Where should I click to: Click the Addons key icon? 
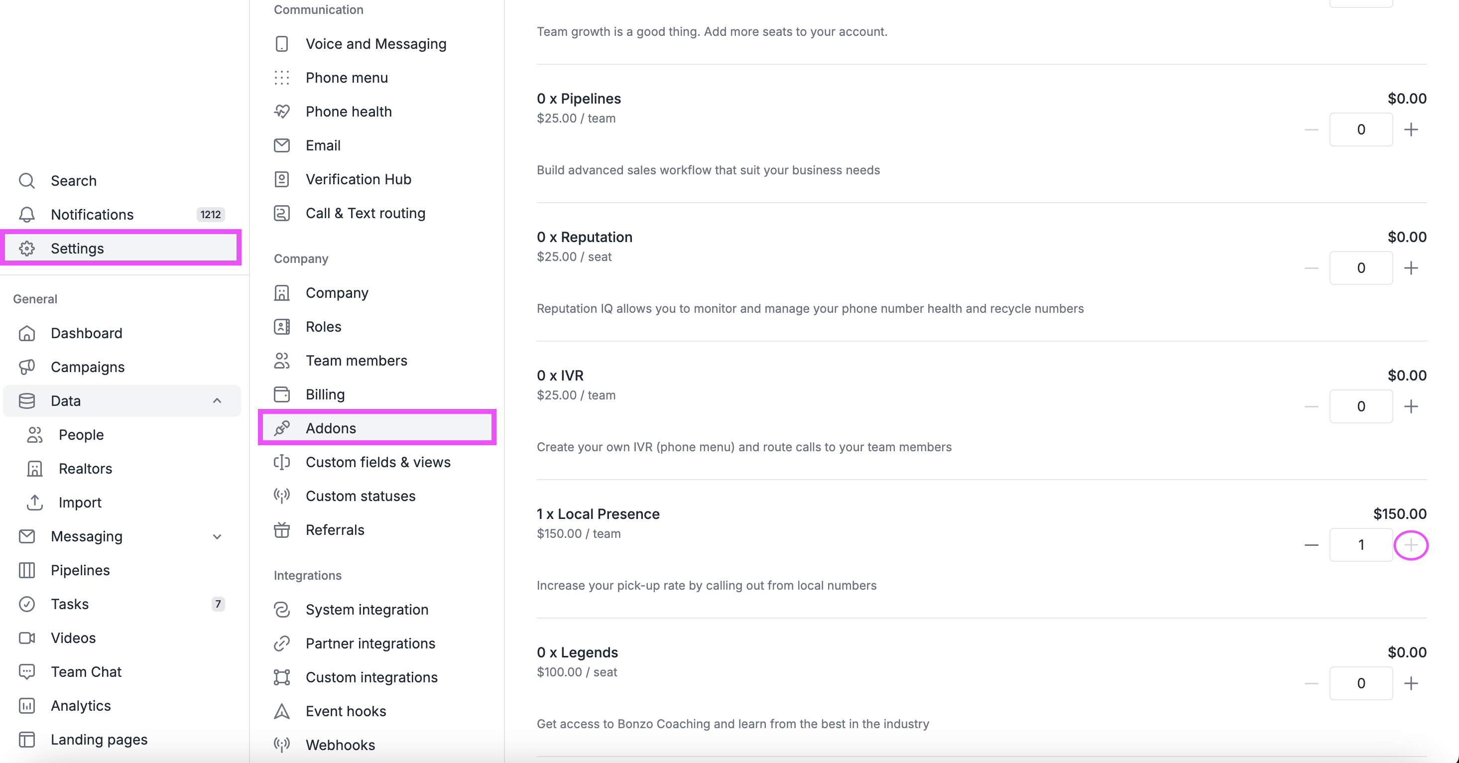tap(281, 428)
